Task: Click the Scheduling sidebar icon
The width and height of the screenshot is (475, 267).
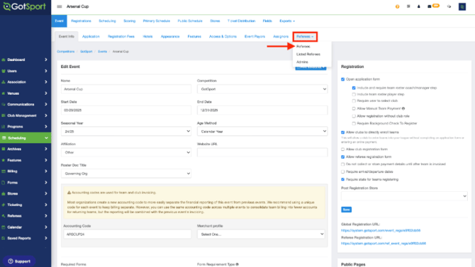Action: [4, 138]
